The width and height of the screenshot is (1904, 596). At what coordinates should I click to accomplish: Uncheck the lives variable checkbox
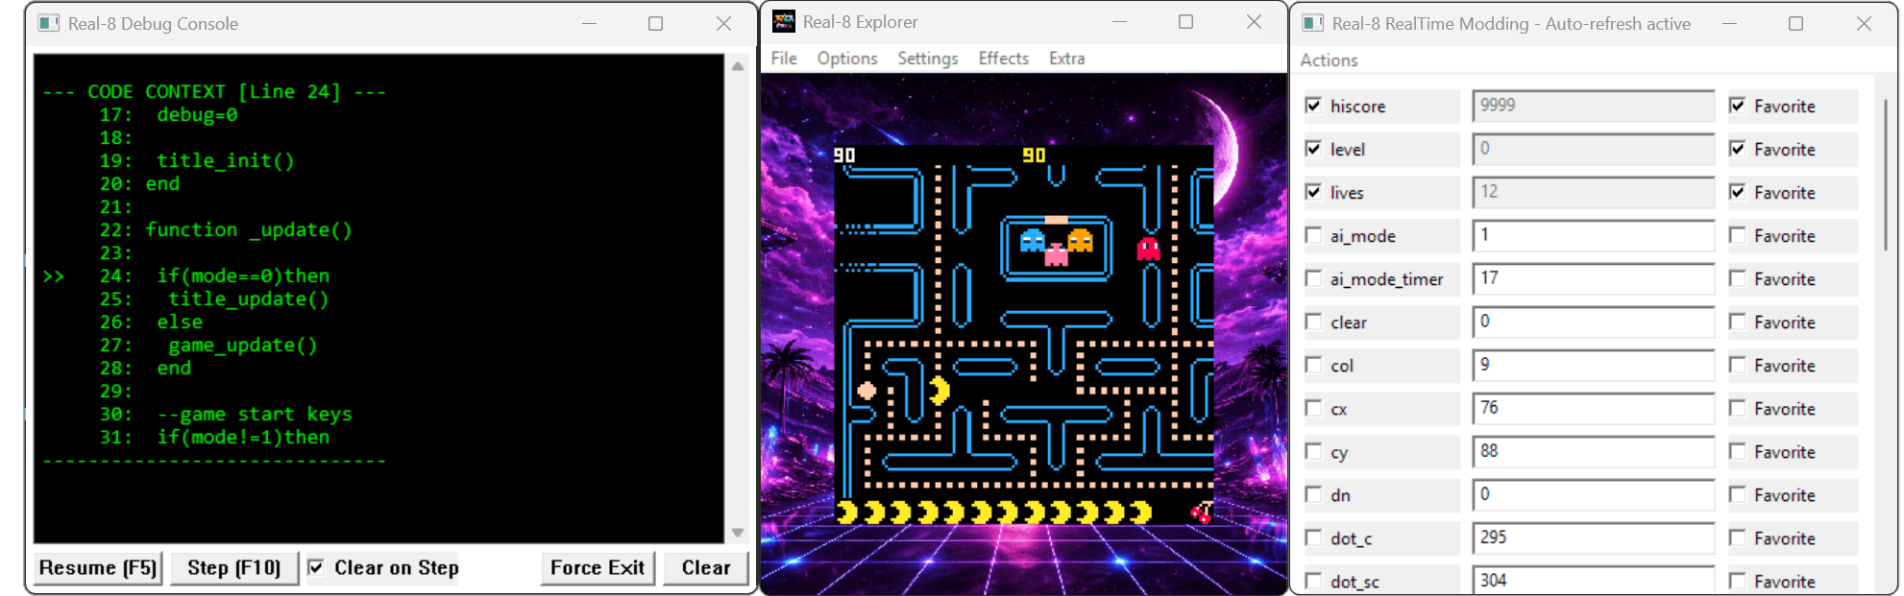(1313, 192)
